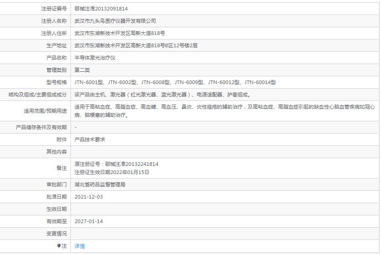Click the bulb icon beside 注

coord(59,246)
